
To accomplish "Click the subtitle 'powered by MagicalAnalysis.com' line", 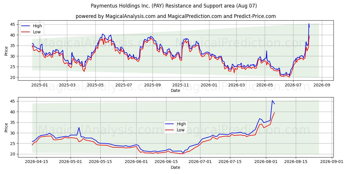I will click(x=175, y=16).
